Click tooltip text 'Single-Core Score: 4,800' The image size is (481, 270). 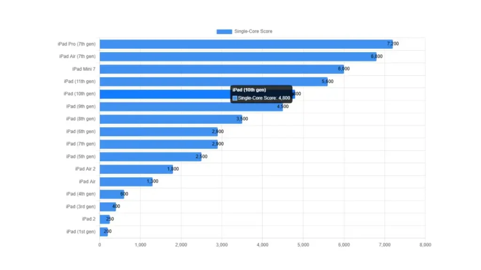(x=264, y=98)
